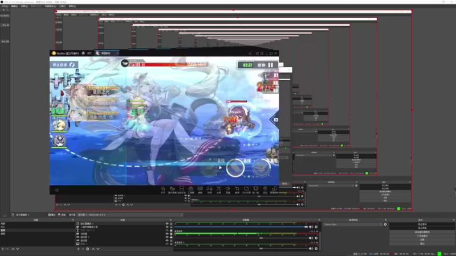
Task: Open MuMu multi-instance icon in bottom toolbar
Action: (163, 189)
